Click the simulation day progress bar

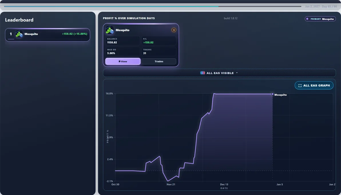point(152,6)
